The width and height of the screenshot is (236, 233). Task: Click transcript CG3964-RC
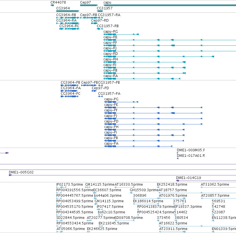point(69,29)
